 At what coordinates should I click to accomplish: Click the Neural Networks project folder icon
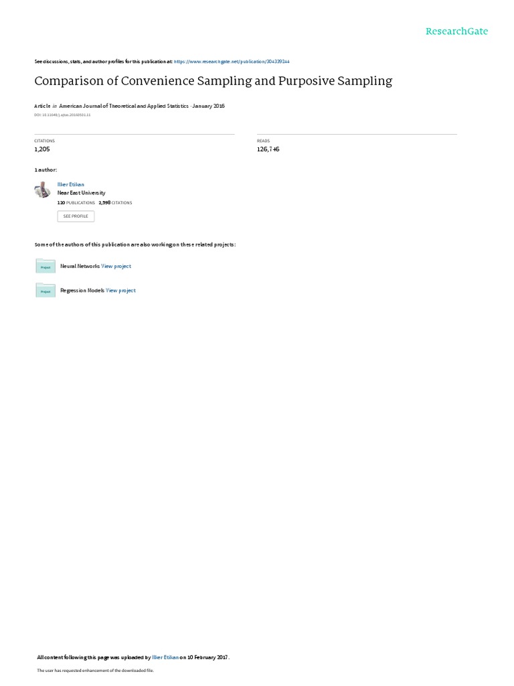tap(46, 266)
